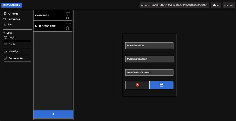
Task: Click the Cards icon
Action: point(6,44)
